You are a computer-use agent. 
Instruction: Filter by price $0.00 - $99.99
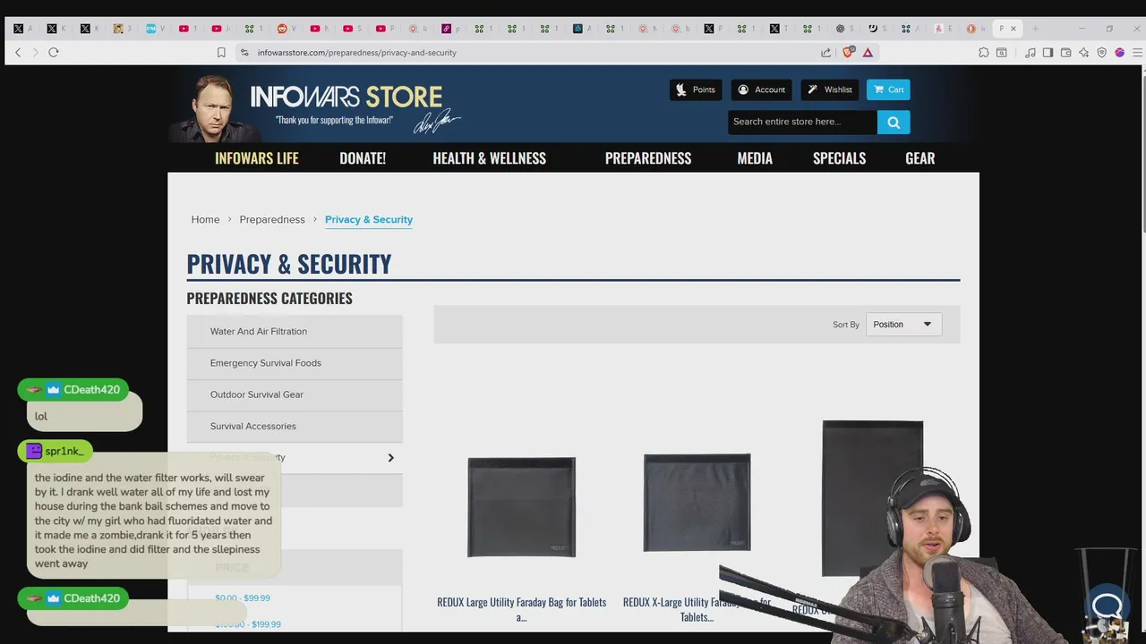click(x=243, y=598)
